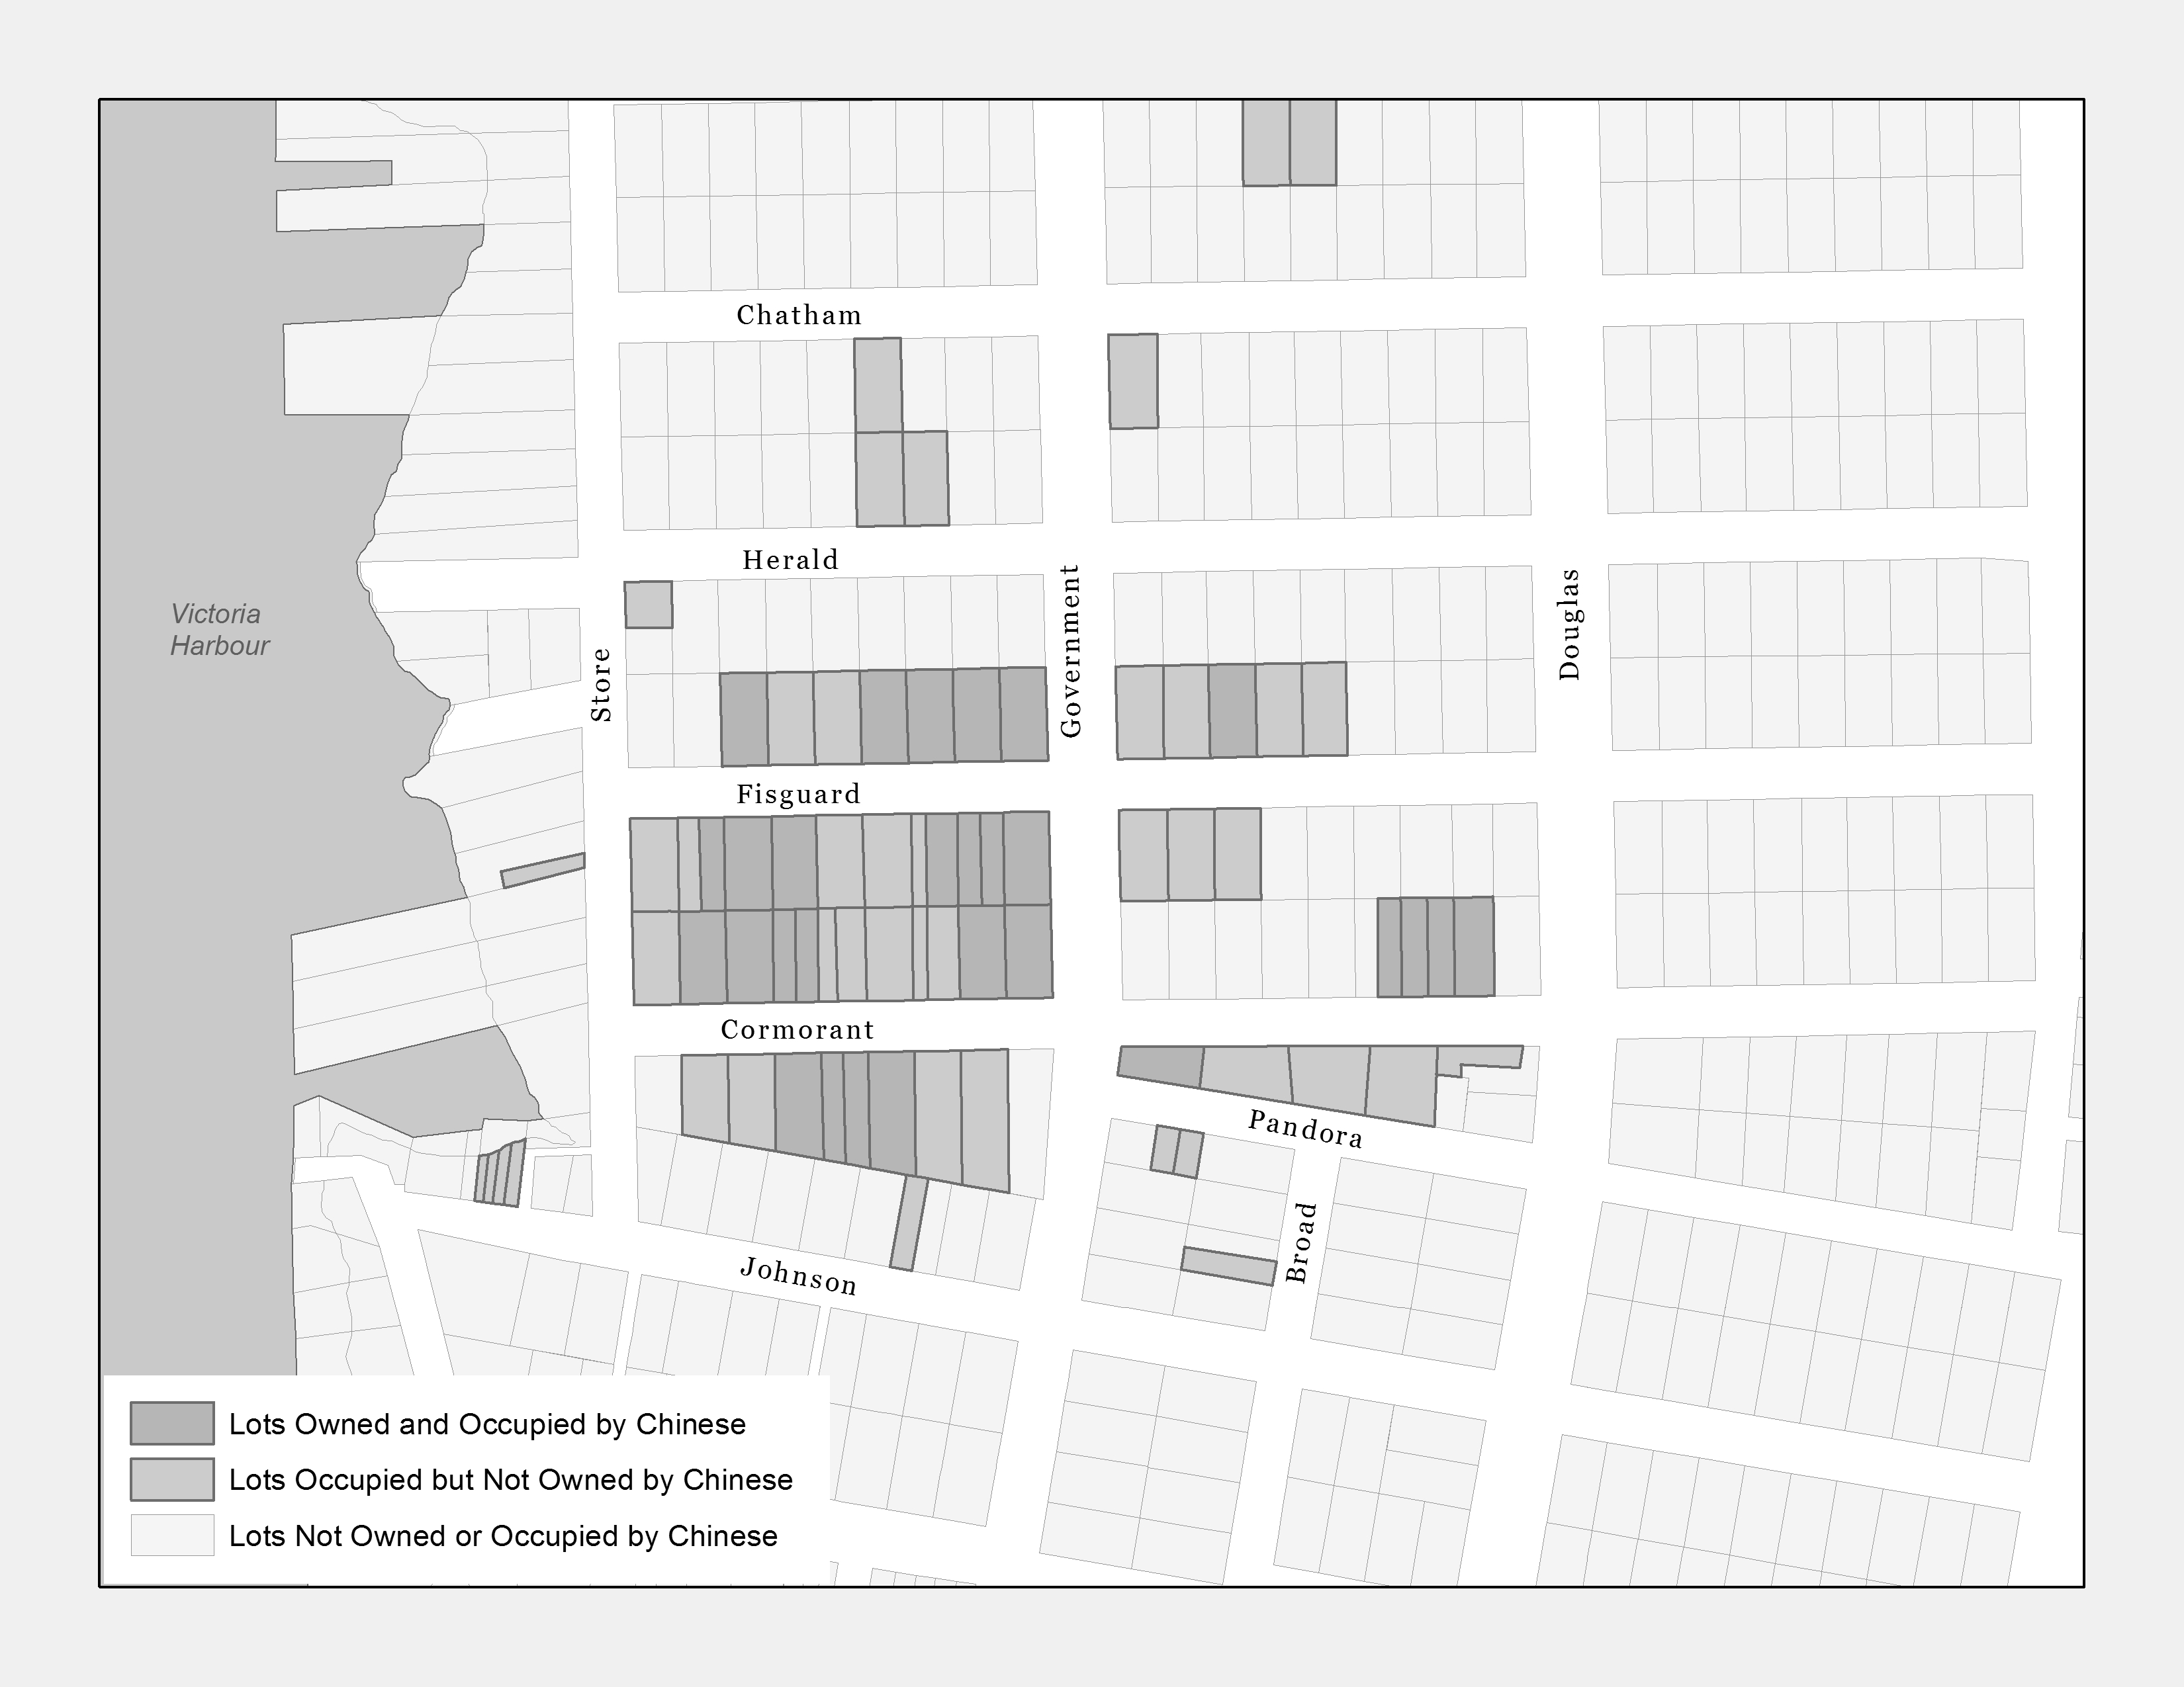Click 'Lots Not Owned or Occupied' legend text

pyautogui.click(x=503, y=1536)
